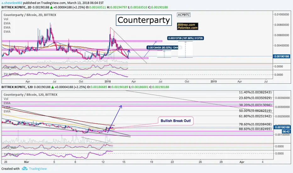Select the 78.60%(0.00208408) Fibonacci level label
293x173 pixels.
point(255,124)
